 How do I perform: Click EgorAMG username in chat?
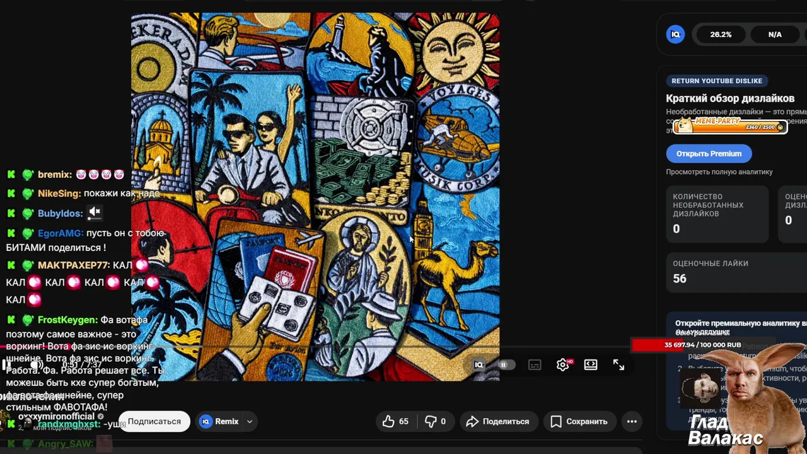(x=60, y=233)
